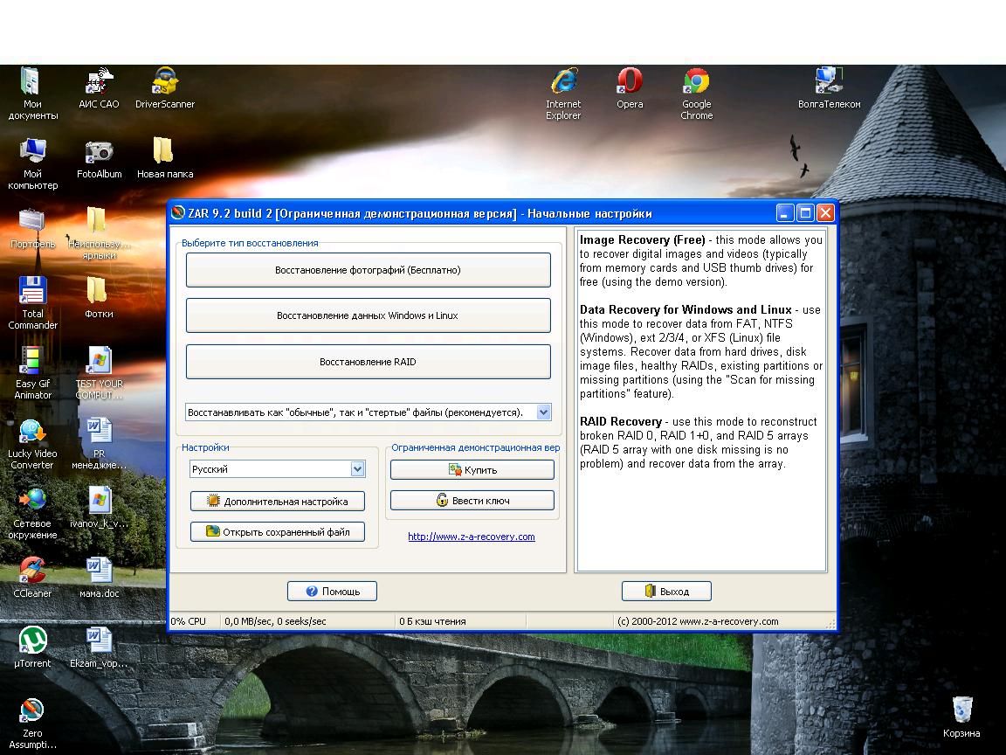Click the Купить button
This screenshot has height=755, width=1006.
point(472,470)
